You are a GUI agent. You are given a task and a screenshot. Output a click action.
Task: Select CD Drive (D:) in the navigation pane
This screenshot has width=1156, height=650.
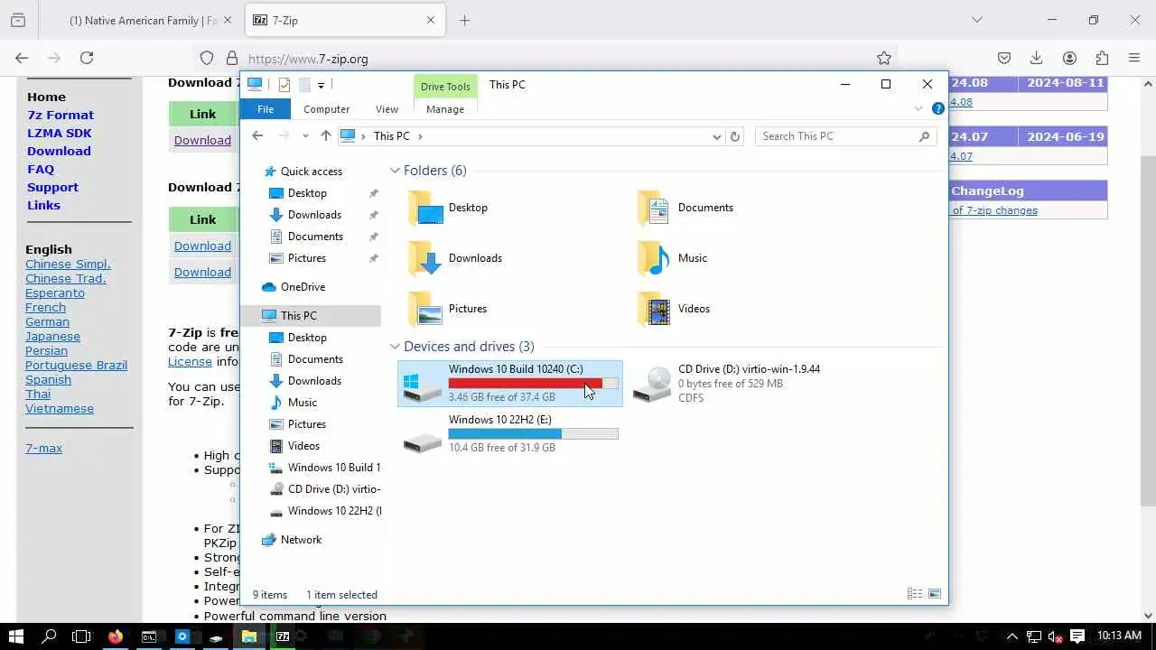334,489
